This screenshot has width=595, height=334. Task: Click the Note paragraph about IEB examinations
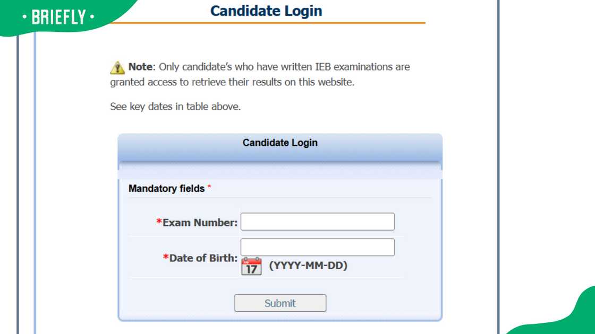pos(259,74)
